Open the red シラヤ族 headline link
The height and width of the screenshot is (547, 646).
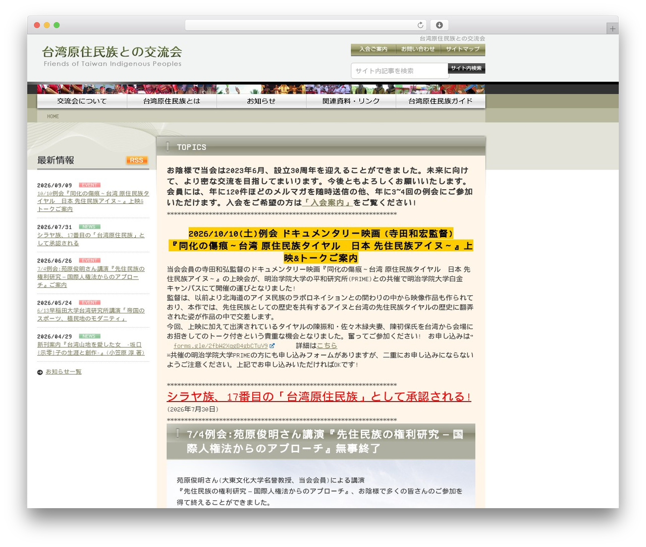319,397
